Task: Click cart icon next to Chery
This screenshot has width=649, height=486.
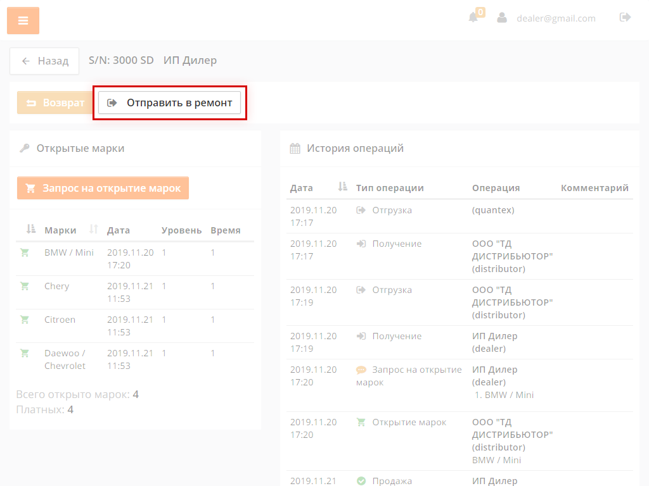Action: [x=25, y=286]
